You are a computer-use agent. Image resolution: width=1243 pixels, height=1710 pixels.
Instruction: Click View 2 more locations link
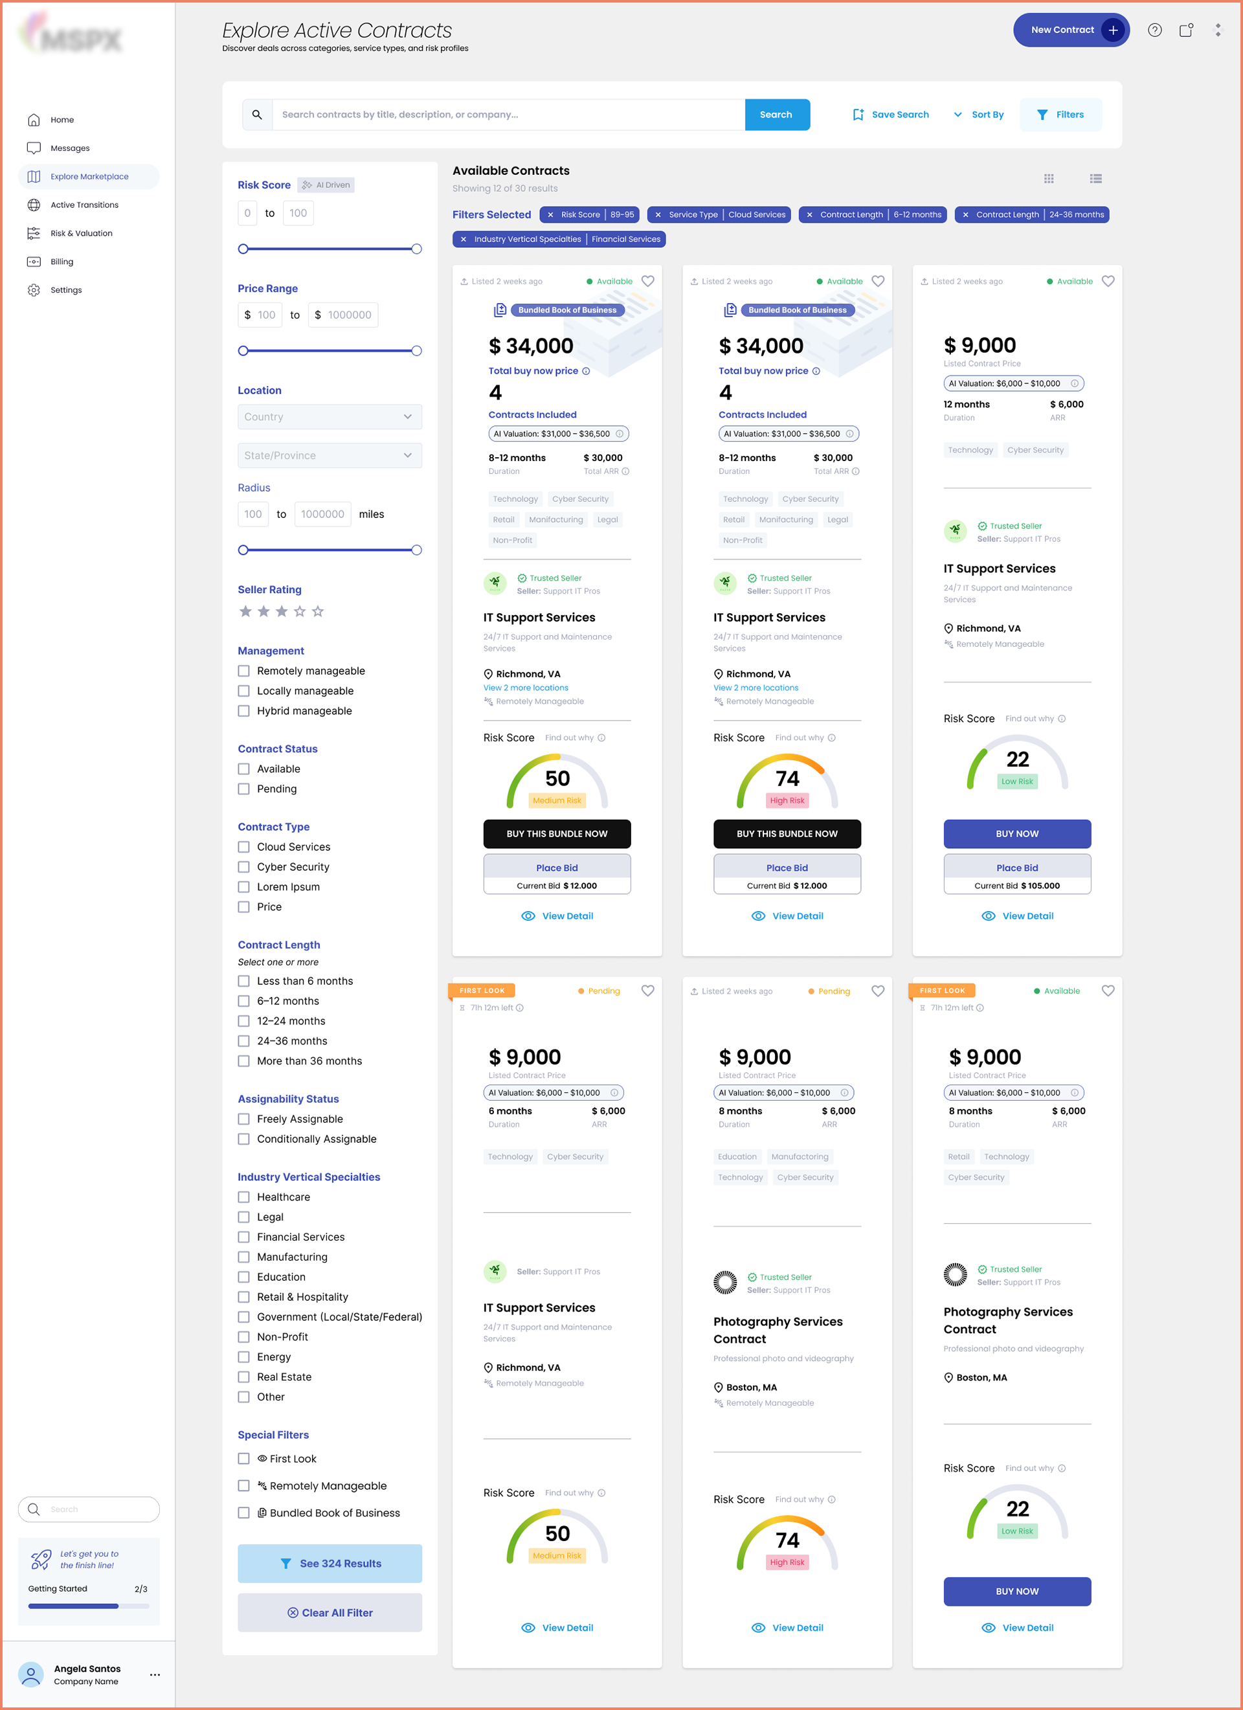click(526, 688)
